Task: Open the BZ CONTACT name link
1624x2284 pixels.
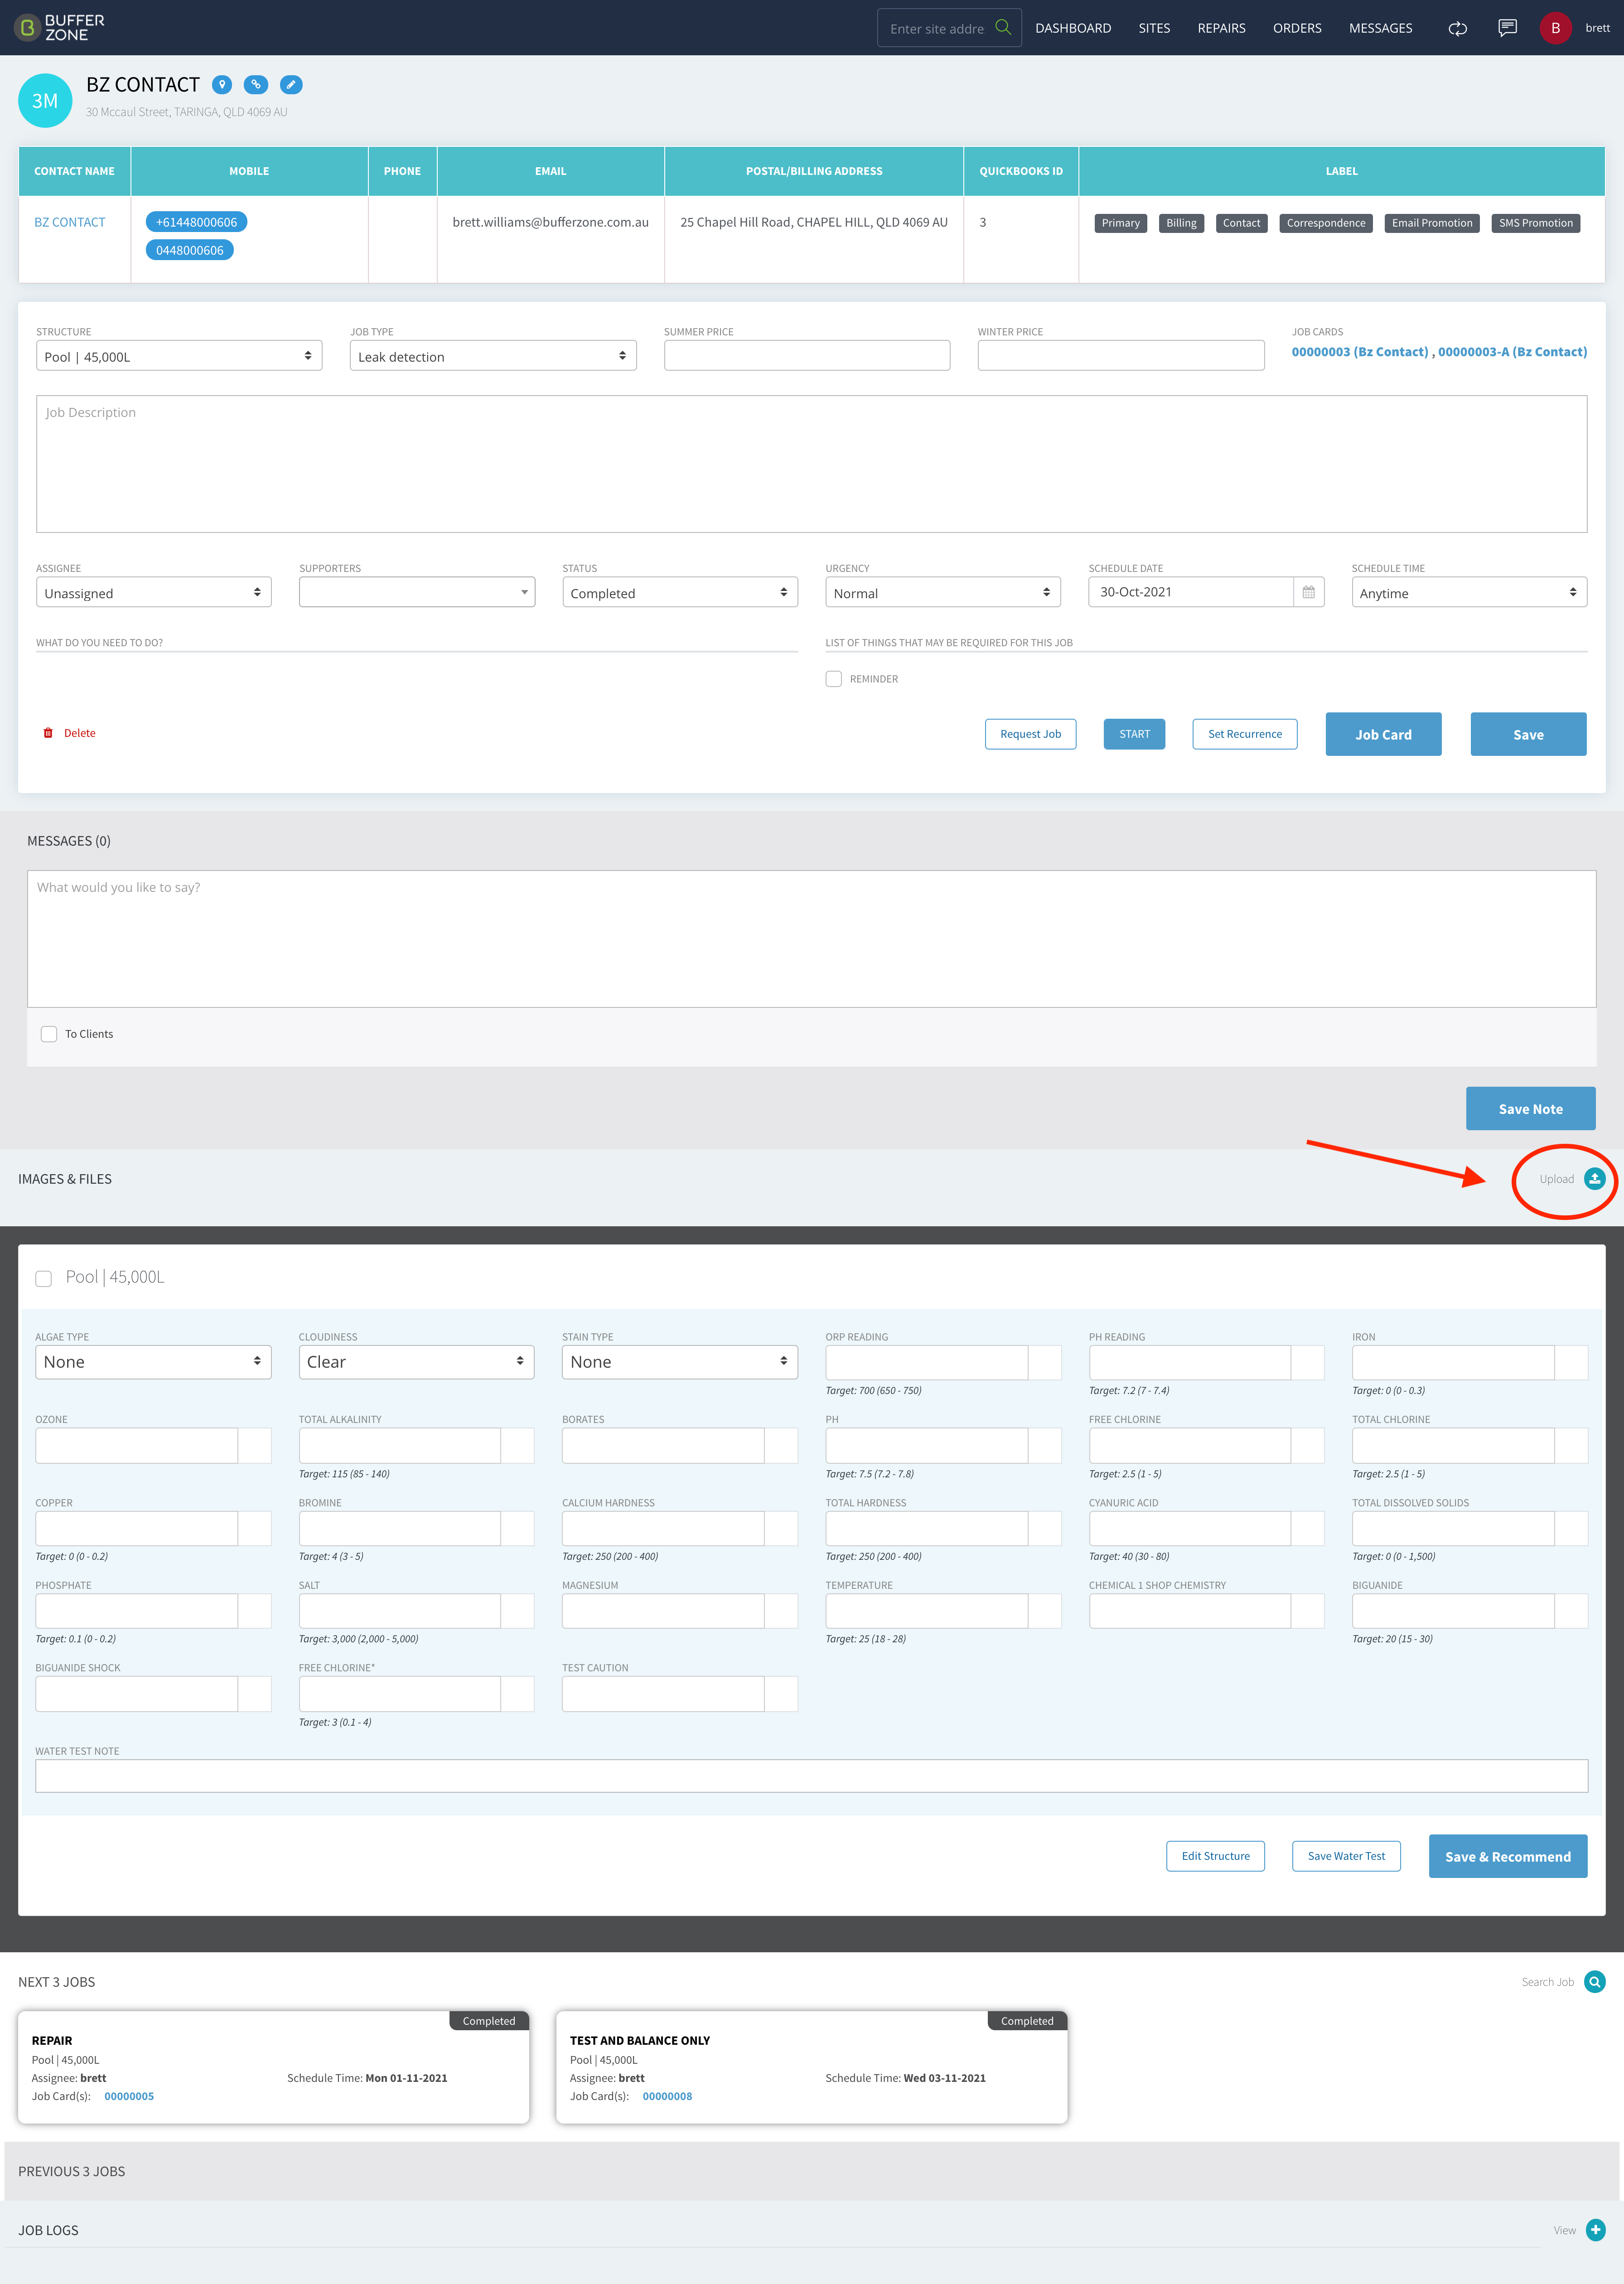Action: (x=70, y=222)
